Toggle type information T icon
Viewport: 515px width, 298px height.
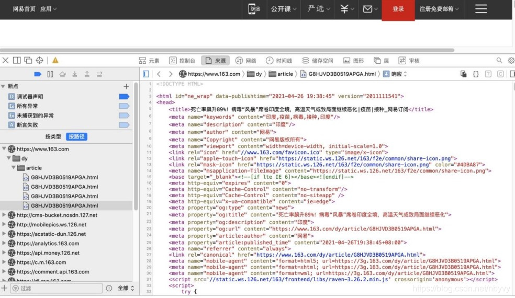(x=488, y=74)
